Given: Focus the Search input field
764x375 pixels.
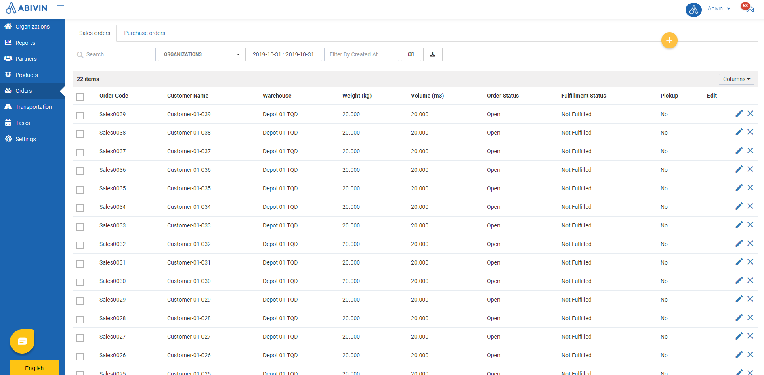Looking at the screenshot, I should (114, 54).
